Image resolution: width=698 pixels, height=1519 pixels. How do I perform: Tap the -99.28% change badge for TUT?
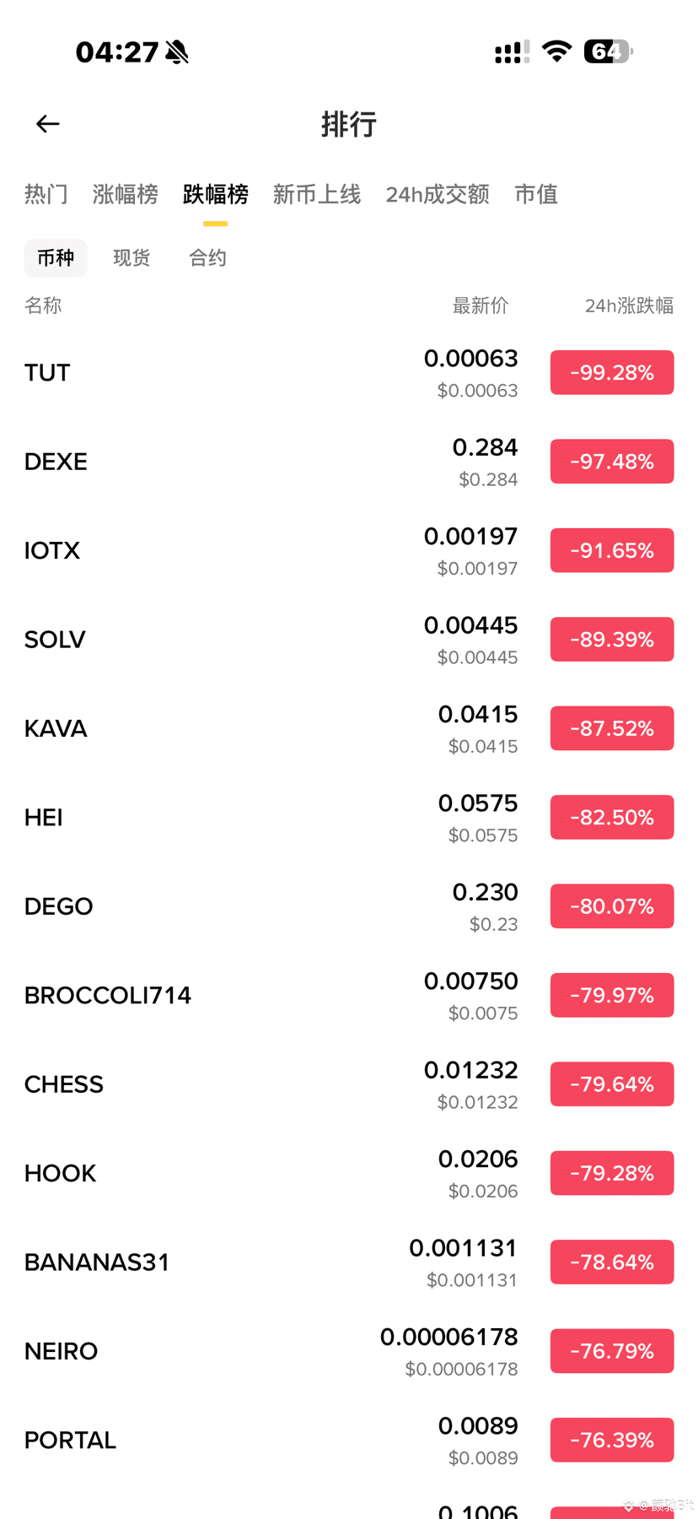coord(612,373)
